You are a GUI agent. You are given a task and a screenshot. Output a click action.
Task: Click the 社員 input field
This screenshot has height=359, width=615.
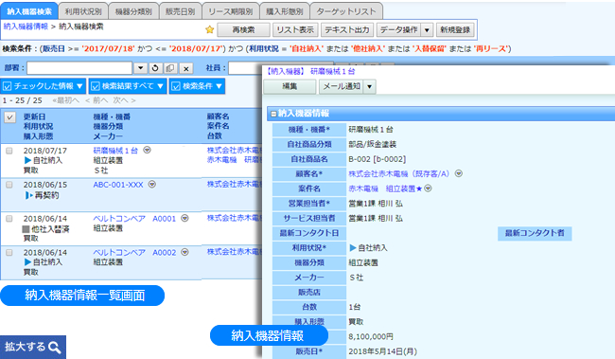(245, 68)
